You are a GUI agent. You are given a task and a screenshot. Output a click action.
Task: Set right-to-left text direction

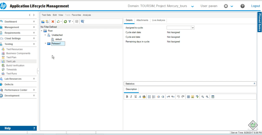pyautogui.click(x=173, y=97)
